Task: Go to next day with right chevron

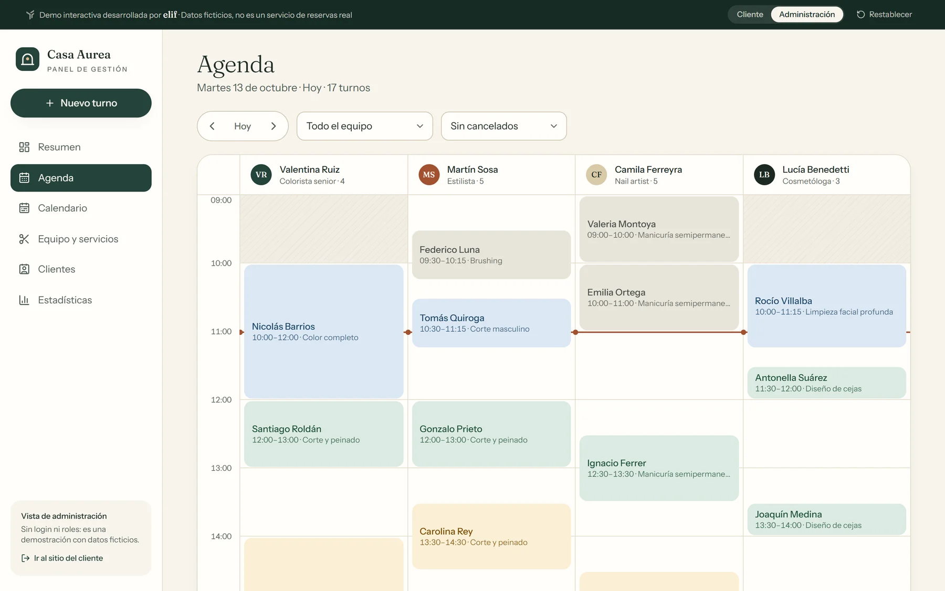Action: coord(274,126)
